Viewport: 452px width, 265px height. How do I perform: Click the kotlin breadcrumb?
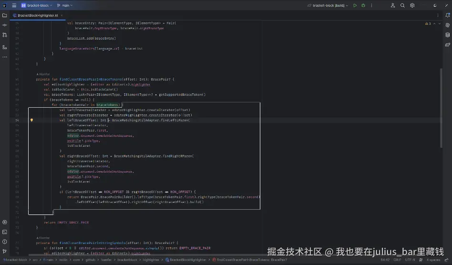point(63,260)
